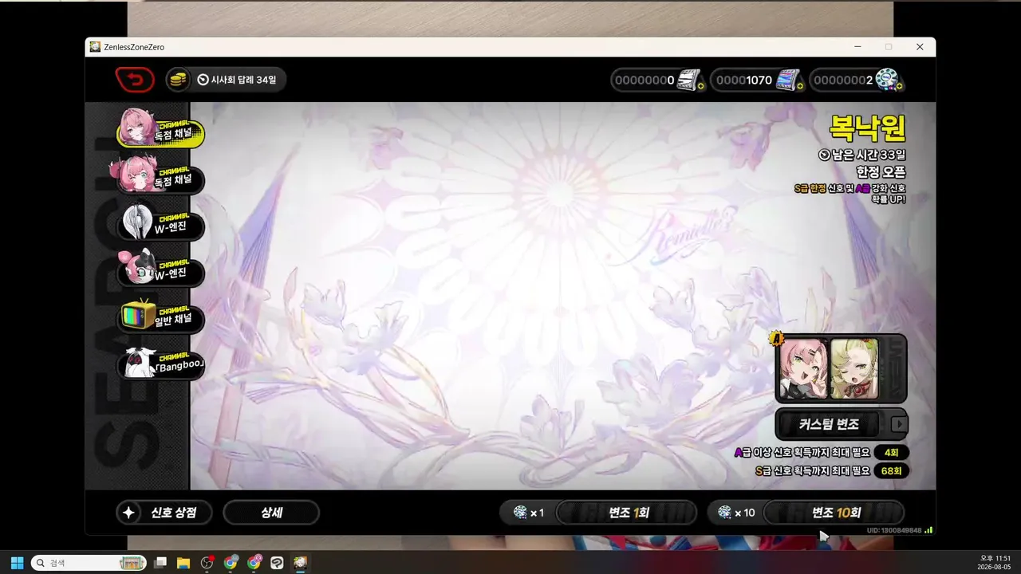The width and height of the screenshot is (1021, 574).
Task: Open File Explorer from the taskbar
Action: click(x=183, y=563)
